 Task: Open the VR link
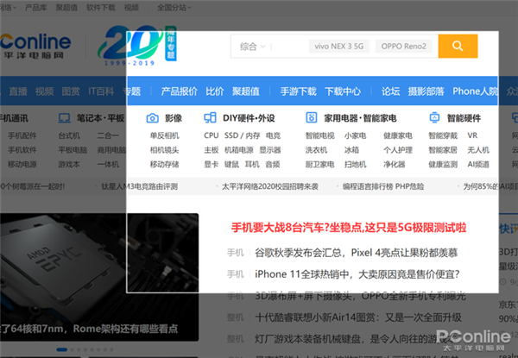tap(472, 135)
